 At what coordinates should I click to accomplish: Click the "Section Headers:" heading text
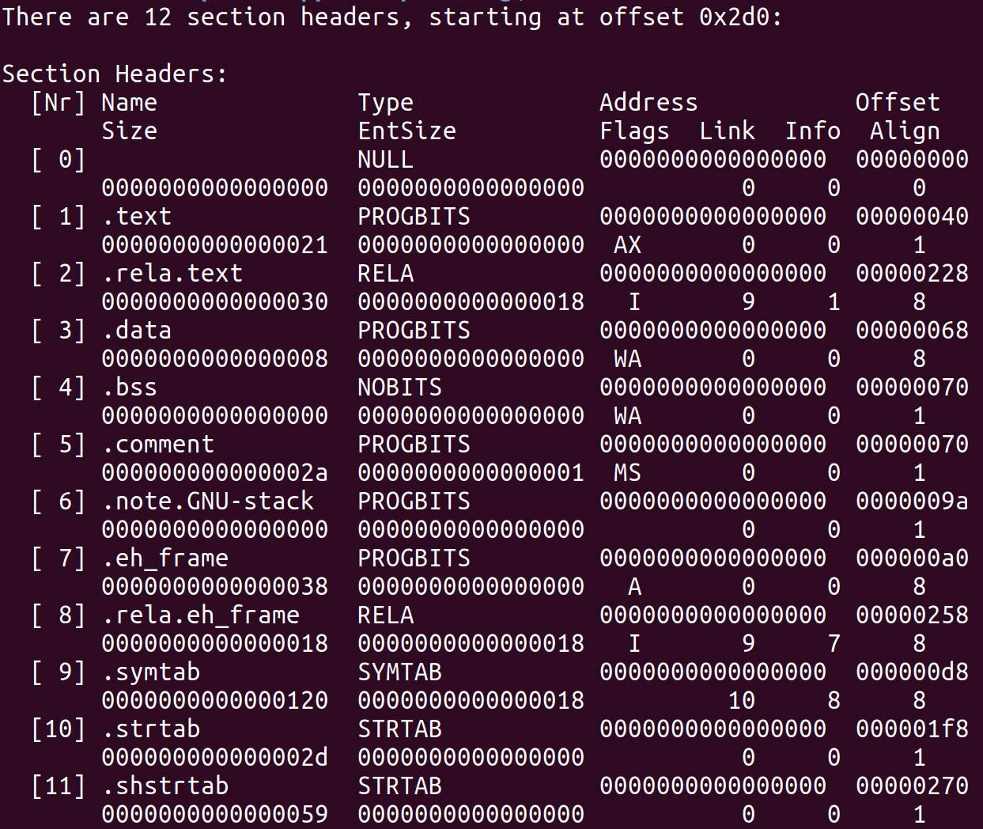[115, 74]
